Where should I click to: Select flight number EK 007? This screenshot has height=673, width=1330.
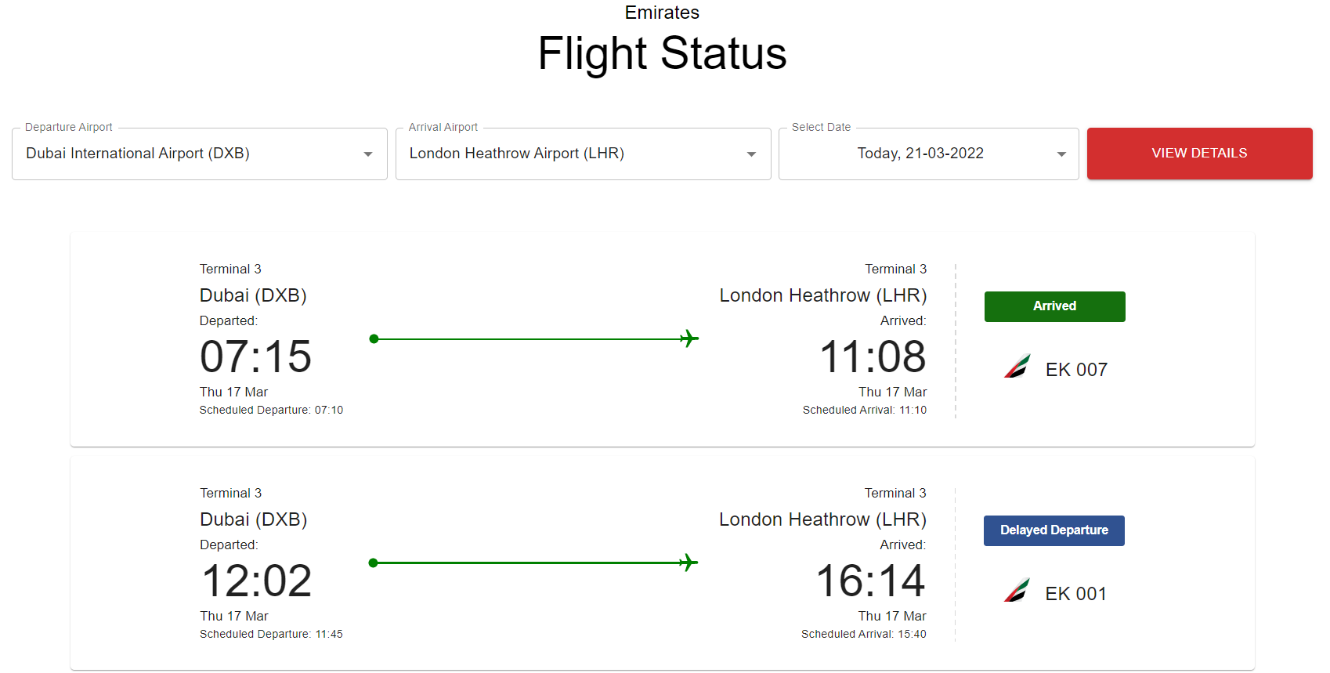[x=1076, y=369]
